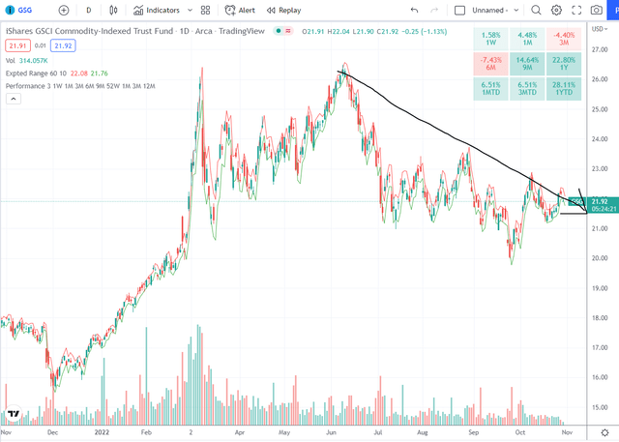
Task: Click the -4.40% 3M performance cell
Action: (564, 39)
